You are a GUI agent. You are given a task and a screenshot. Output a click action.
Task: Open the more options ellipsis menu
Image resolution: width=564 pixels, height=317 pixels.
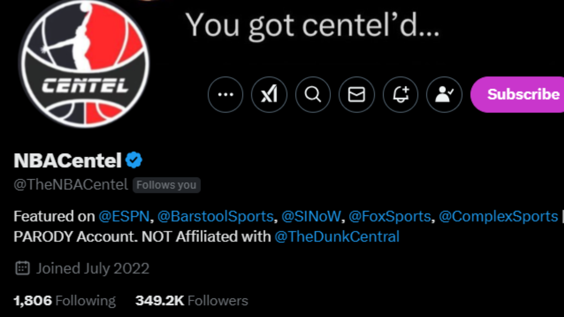click(x=225, y=94)
